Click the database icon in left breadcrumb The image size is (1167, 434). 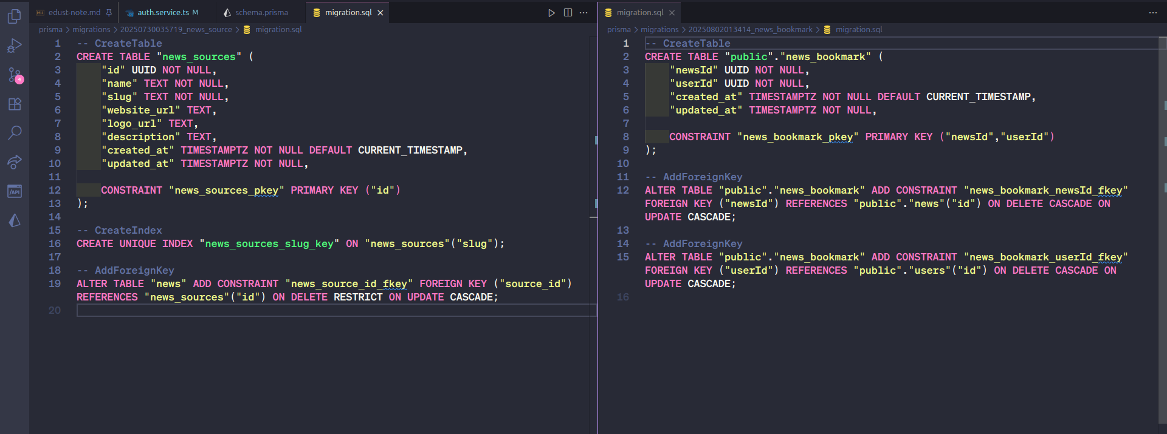(x=247, y=30)
